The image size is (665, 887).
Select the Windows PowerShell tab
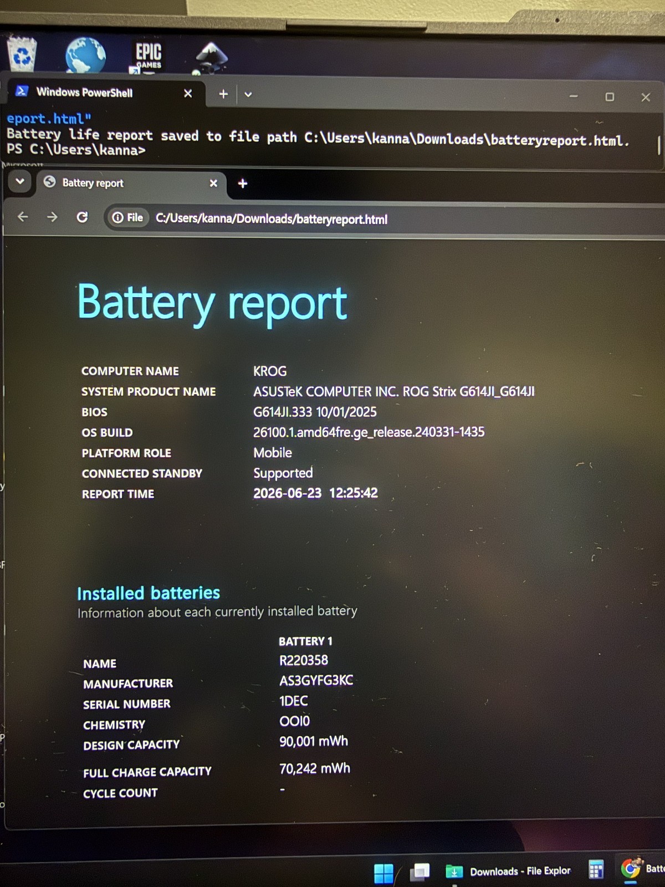click(105, 93)
